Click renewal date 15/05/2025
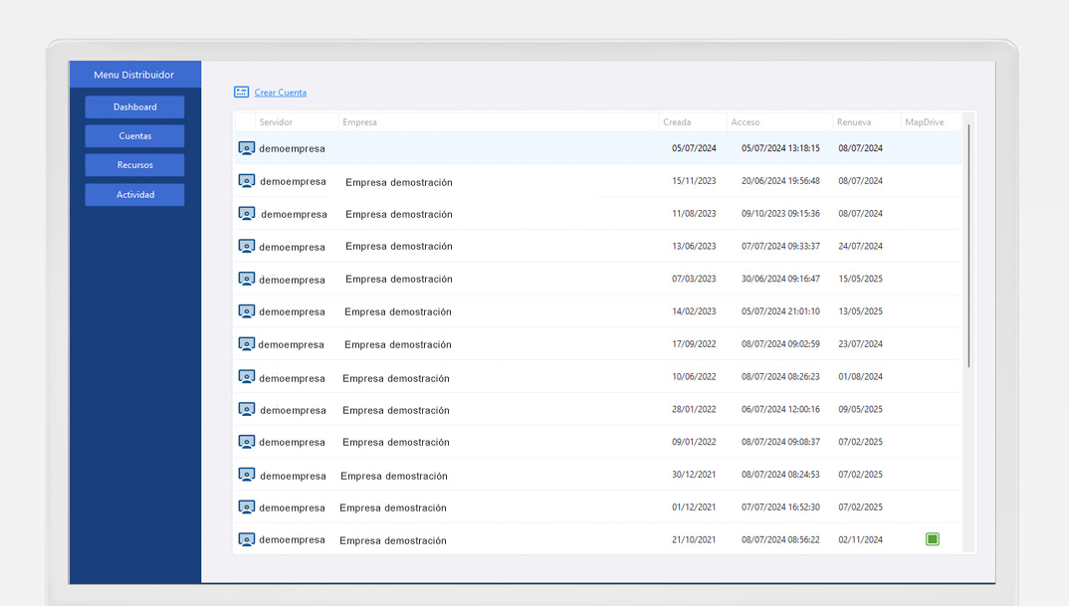 (x=860, y=279)
